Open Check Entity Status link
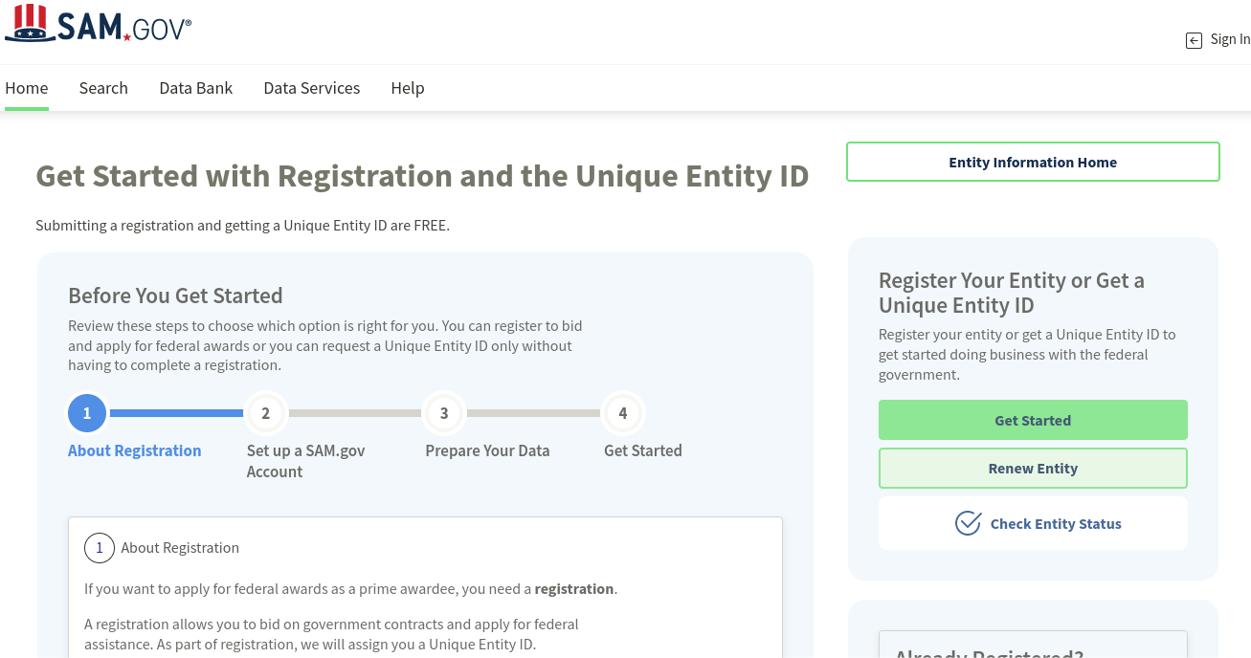 click(x=1056, y=524)
